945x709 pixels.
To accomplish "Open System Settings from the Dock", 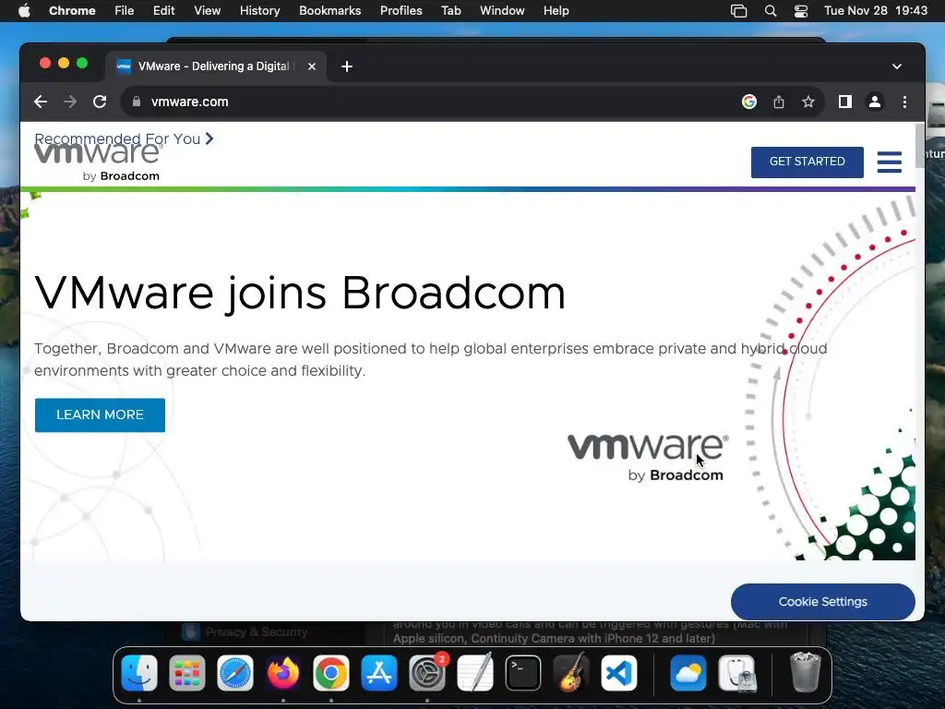I will click(x=426, y=672).
